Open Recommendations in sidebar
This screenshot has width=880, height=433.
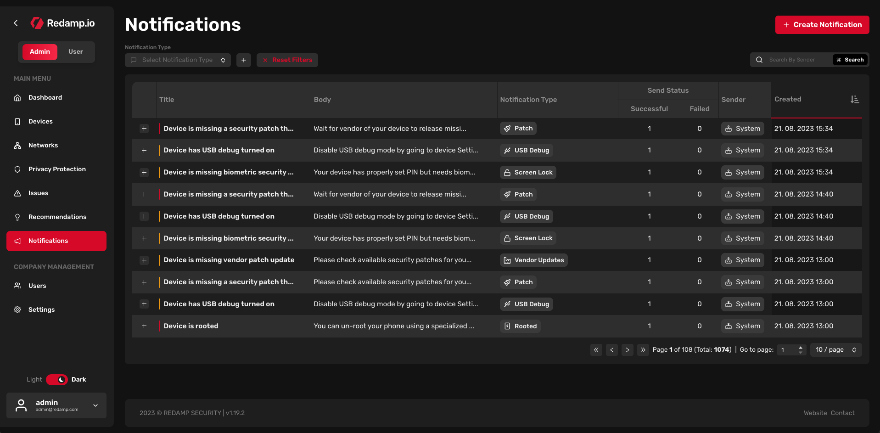click(57, 217)
